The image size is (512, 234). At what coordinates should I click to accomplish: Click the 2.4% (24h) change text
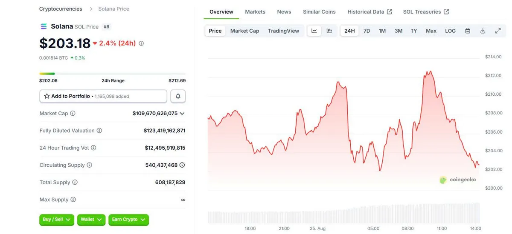pyautogui.click(x=117, y=43)
